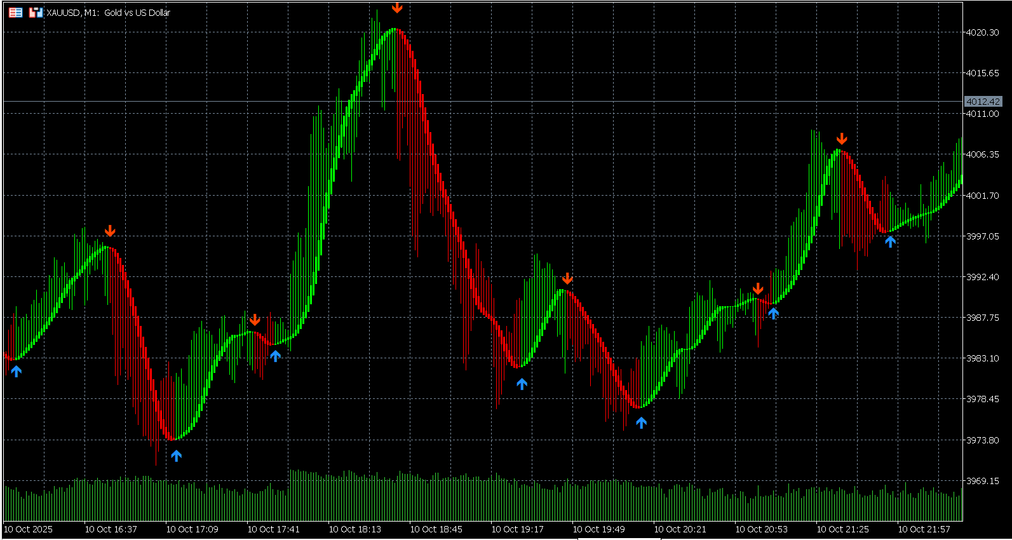
Task: Click the 4015.65 price scale label
Action: [x=983, y=73]
